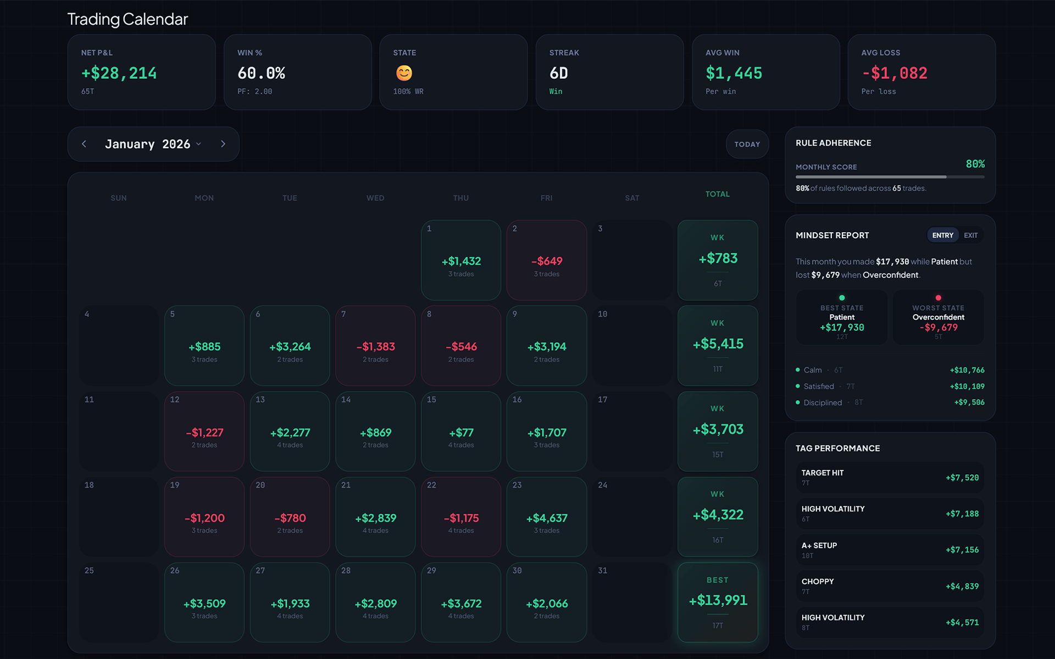Click the STREAK 6D card
This screenshot has width=1055, height=659.
(x=610, y=72)
